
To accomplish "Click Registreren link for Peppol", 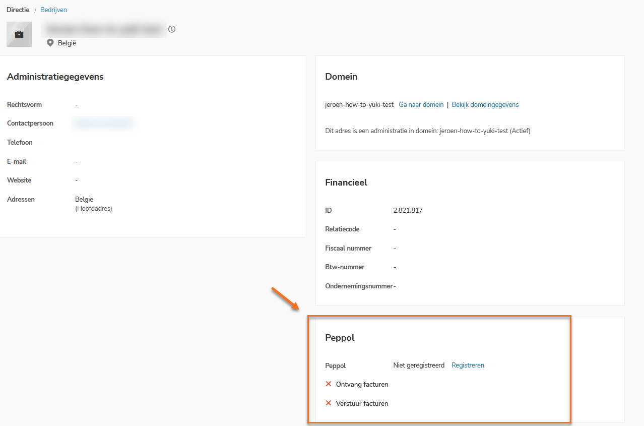I will (x=468, y=366).
